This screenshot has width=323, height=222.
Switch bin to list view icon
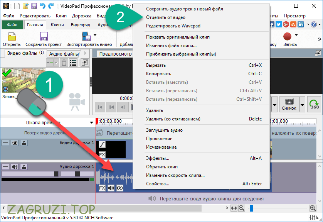pos(73,63)
